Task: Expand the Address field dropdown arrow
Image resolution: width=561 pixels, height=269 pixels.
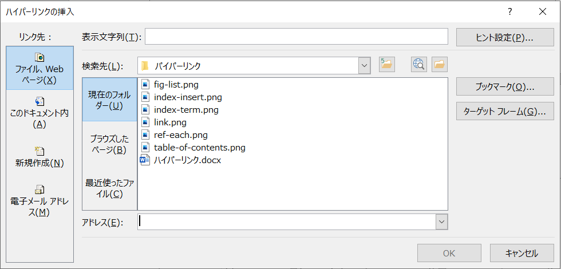Action: [x=441, y=222]
